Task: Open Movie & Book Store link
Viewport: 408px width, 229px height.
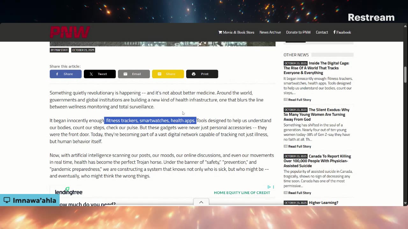Action: tap(236, 32)
